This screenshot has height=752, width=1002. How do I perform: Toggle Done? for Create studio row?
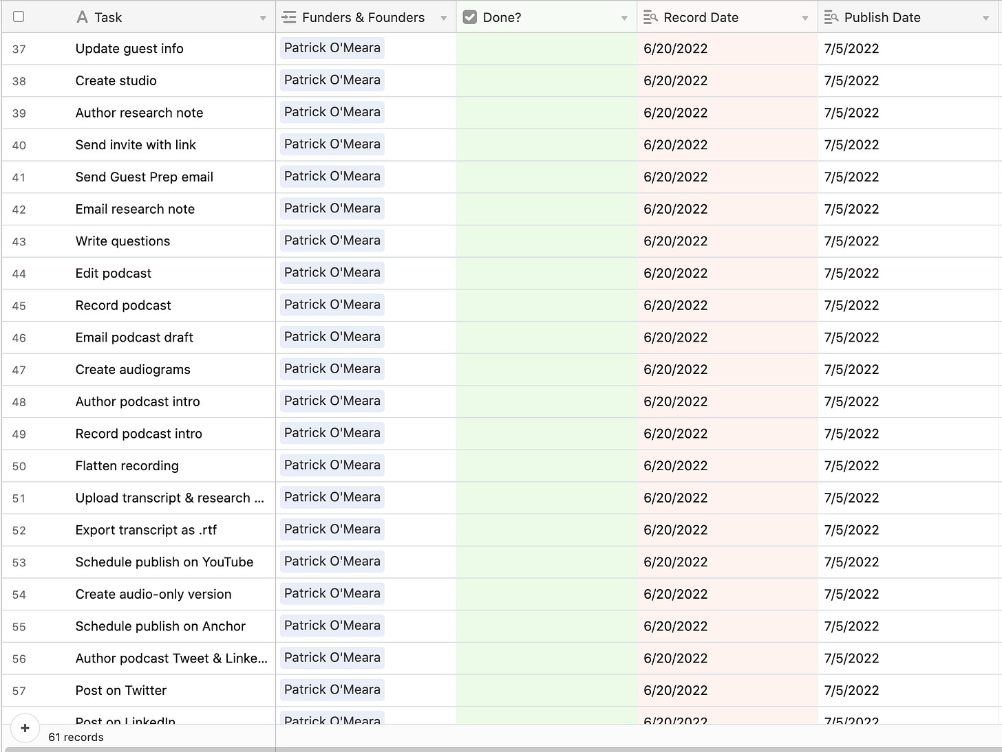[546, 80]
